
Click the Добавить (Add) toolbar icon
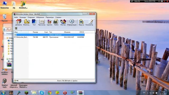18,22
